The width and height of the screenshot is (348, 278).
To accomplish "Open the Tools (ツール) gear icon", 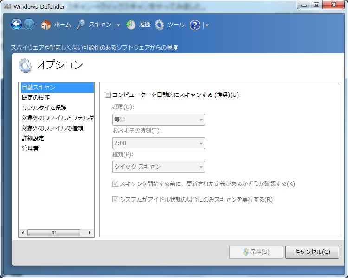I will point(160,25).
